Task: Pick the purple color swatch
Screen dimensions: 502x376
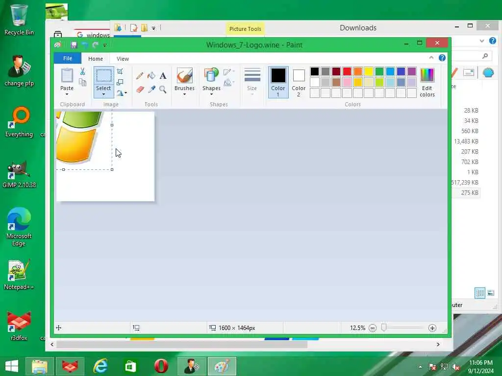Action: click(x=412, y=71)
